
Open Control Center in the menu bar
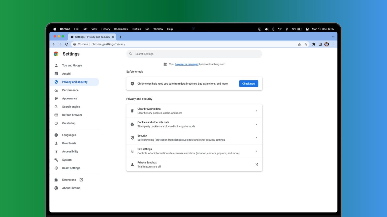pyautogui.click(x=307, y=29)
